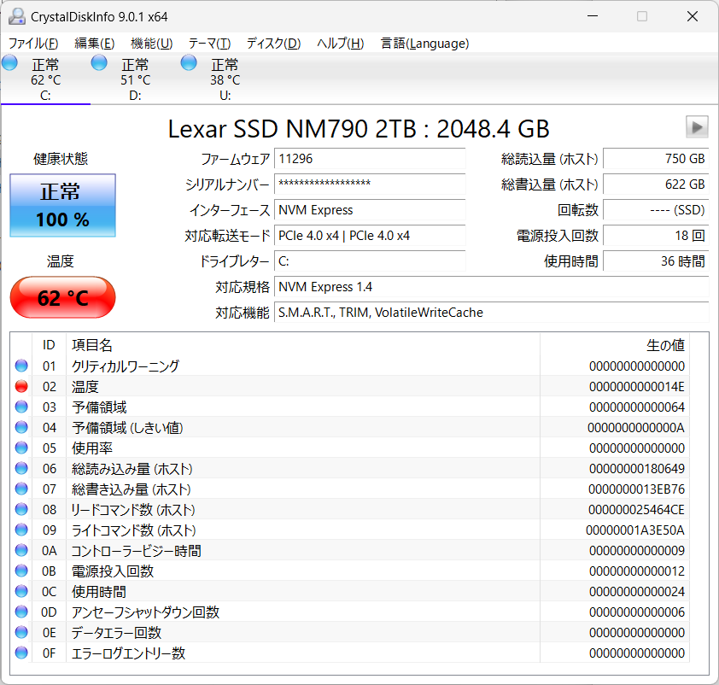Click status orb for ライトコマンド数 row
The width and height of the screenshot is (719, 685).
click(x=21, y=530)
